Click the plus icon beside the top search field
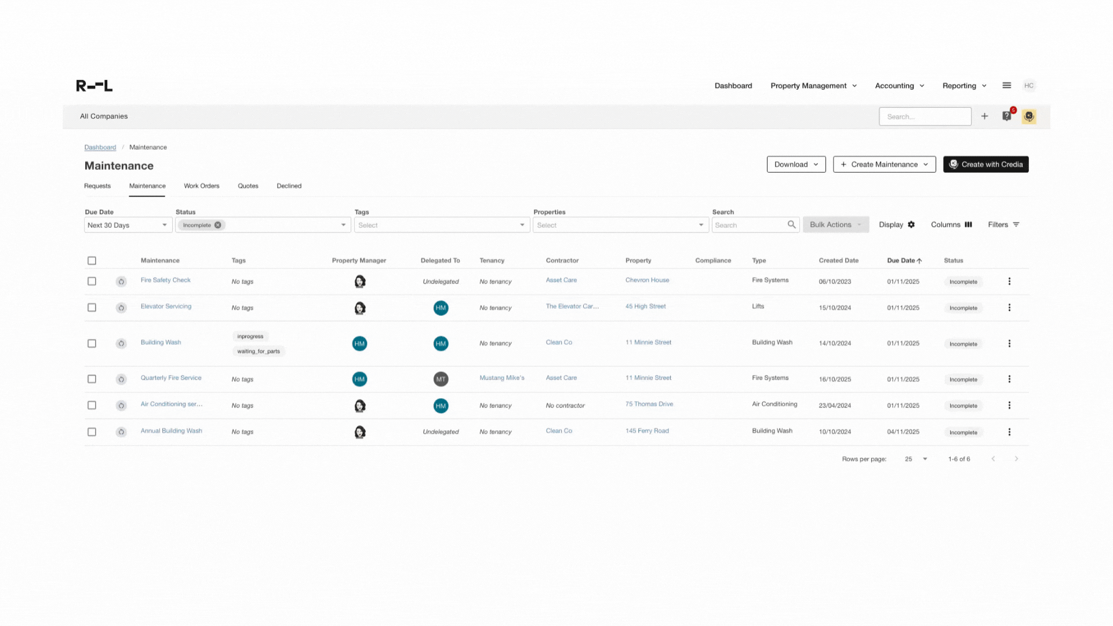 click(x=984, y=117)
